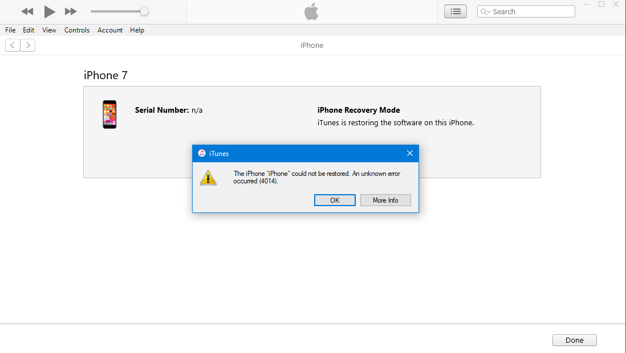626x353 pixels.
Task: Maximize the iTunes window
Action: [x=601, y=5]
